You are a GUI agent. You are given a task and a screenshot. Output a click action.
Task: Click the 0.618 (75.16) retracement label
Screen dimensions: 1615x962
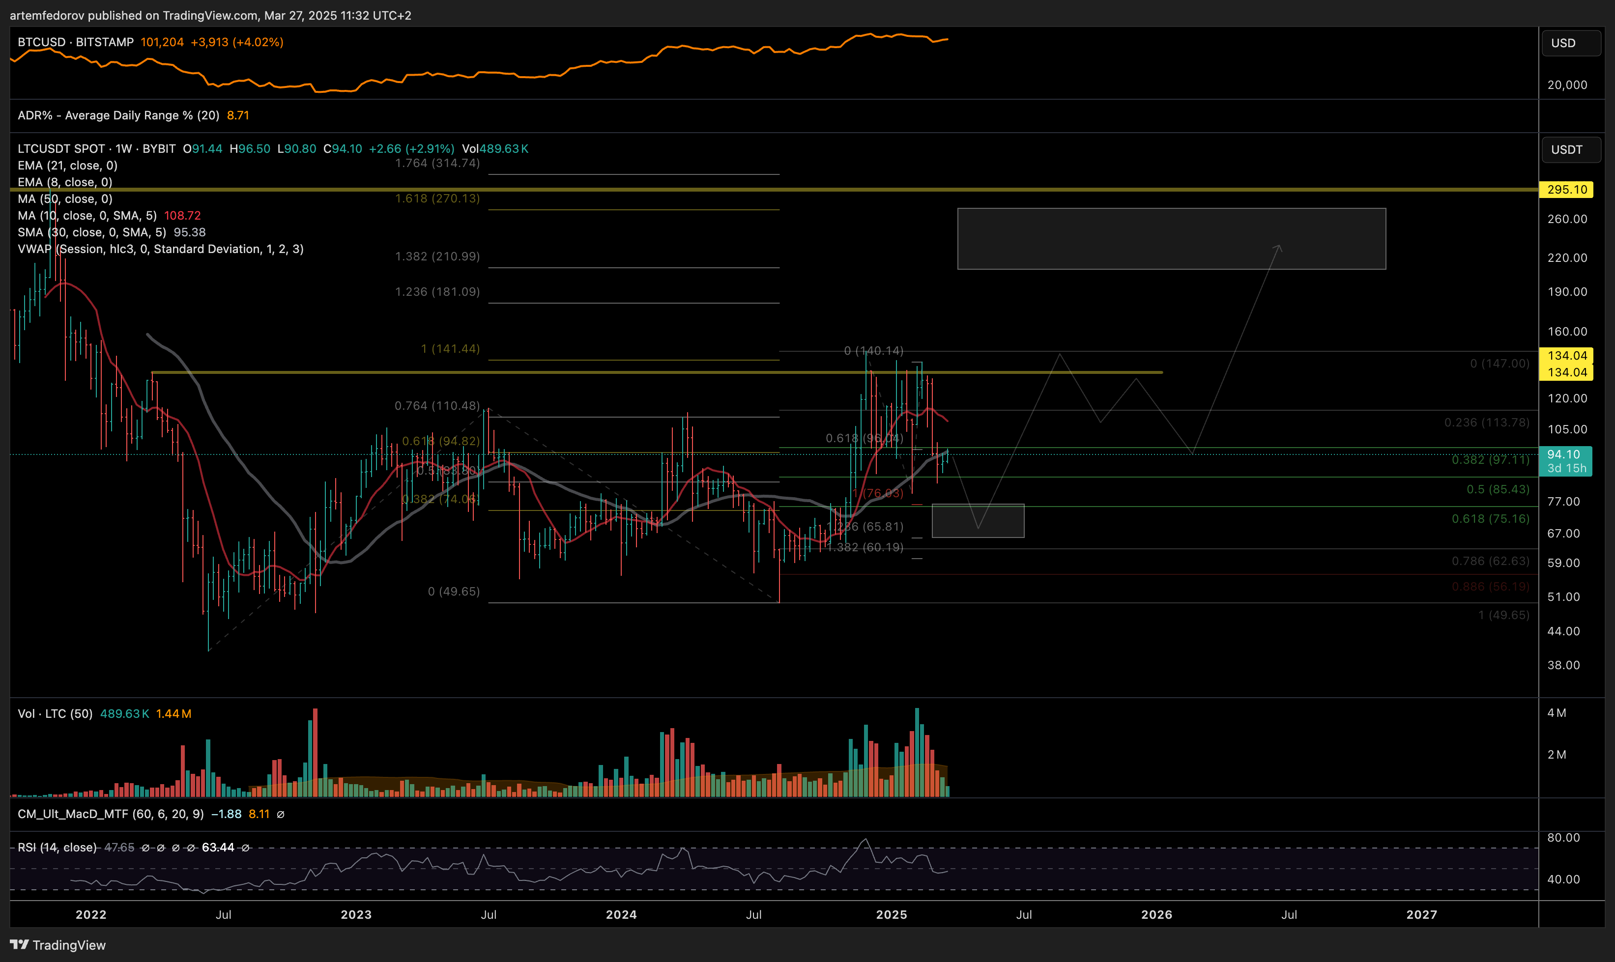[1491, 519]
